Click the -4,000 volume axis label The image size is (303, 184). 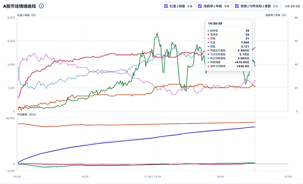pyautogui.click(x=11, y=171)
